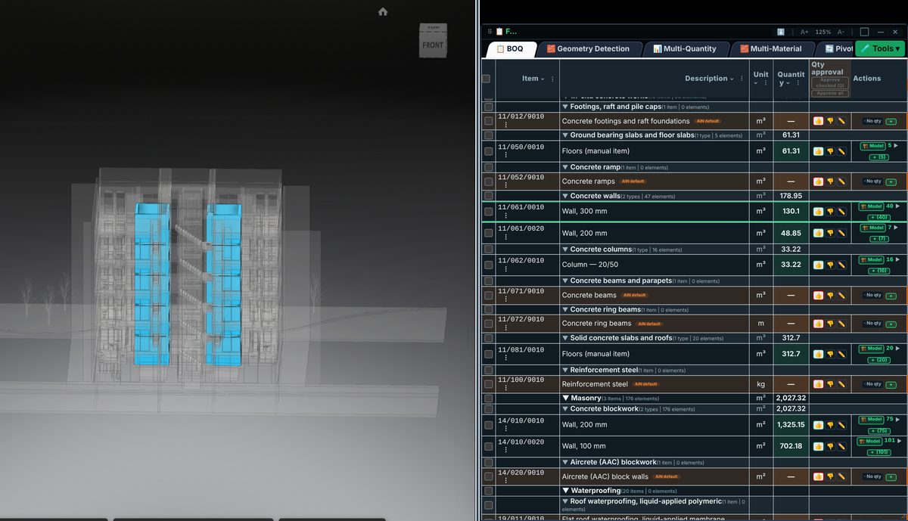The width and height of the screenshot is (908, 521).
Task: Check the box for item 14/010/0020
Action: pos(489,446)
